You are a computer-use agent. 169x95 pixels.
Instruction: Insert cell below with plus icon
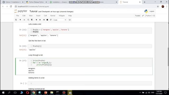click(20, 20)
